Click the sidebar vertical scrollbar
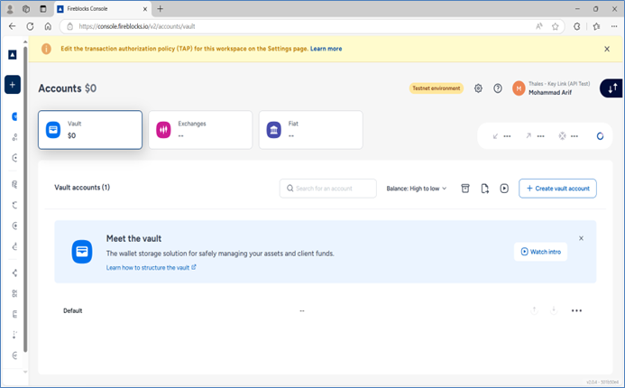Viewport: 625px width, 388px height. [x=25, y=199]
